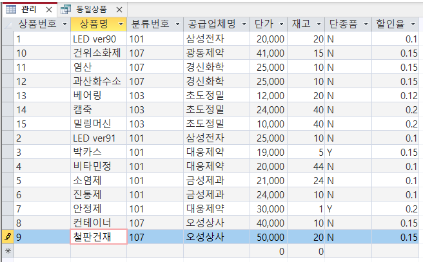The image size is (423, 262).
Task: Click the 철판건재 cell being edited
Action: pyautogui.click(x=99, y=237)
